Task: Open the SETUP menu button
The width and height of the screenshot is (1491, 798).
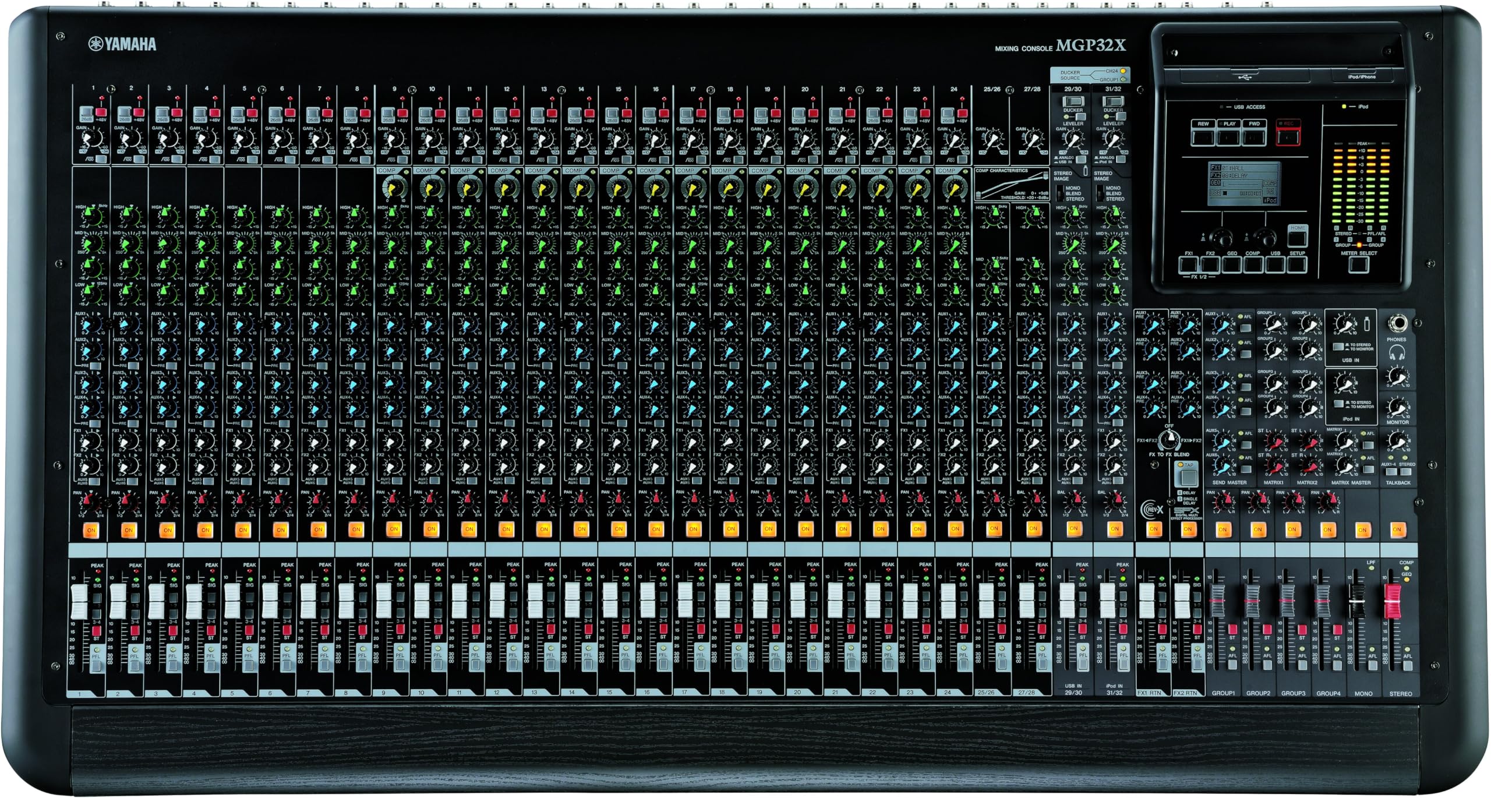Action: (x=1297, y=265)
